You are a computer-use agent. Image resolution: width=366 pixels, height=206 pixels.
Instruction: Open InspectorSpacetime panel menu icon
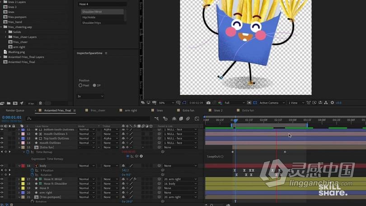pyautogui.click(x=106, y=53)
